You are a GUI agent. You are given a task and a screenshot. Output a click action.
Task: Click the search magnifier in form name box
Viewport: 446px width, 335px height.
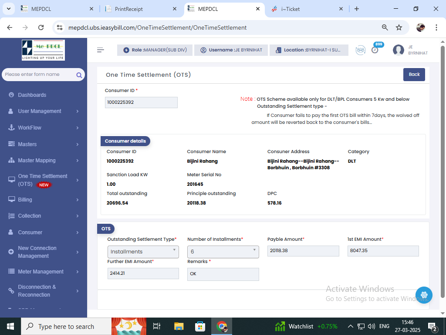(79, 75)
